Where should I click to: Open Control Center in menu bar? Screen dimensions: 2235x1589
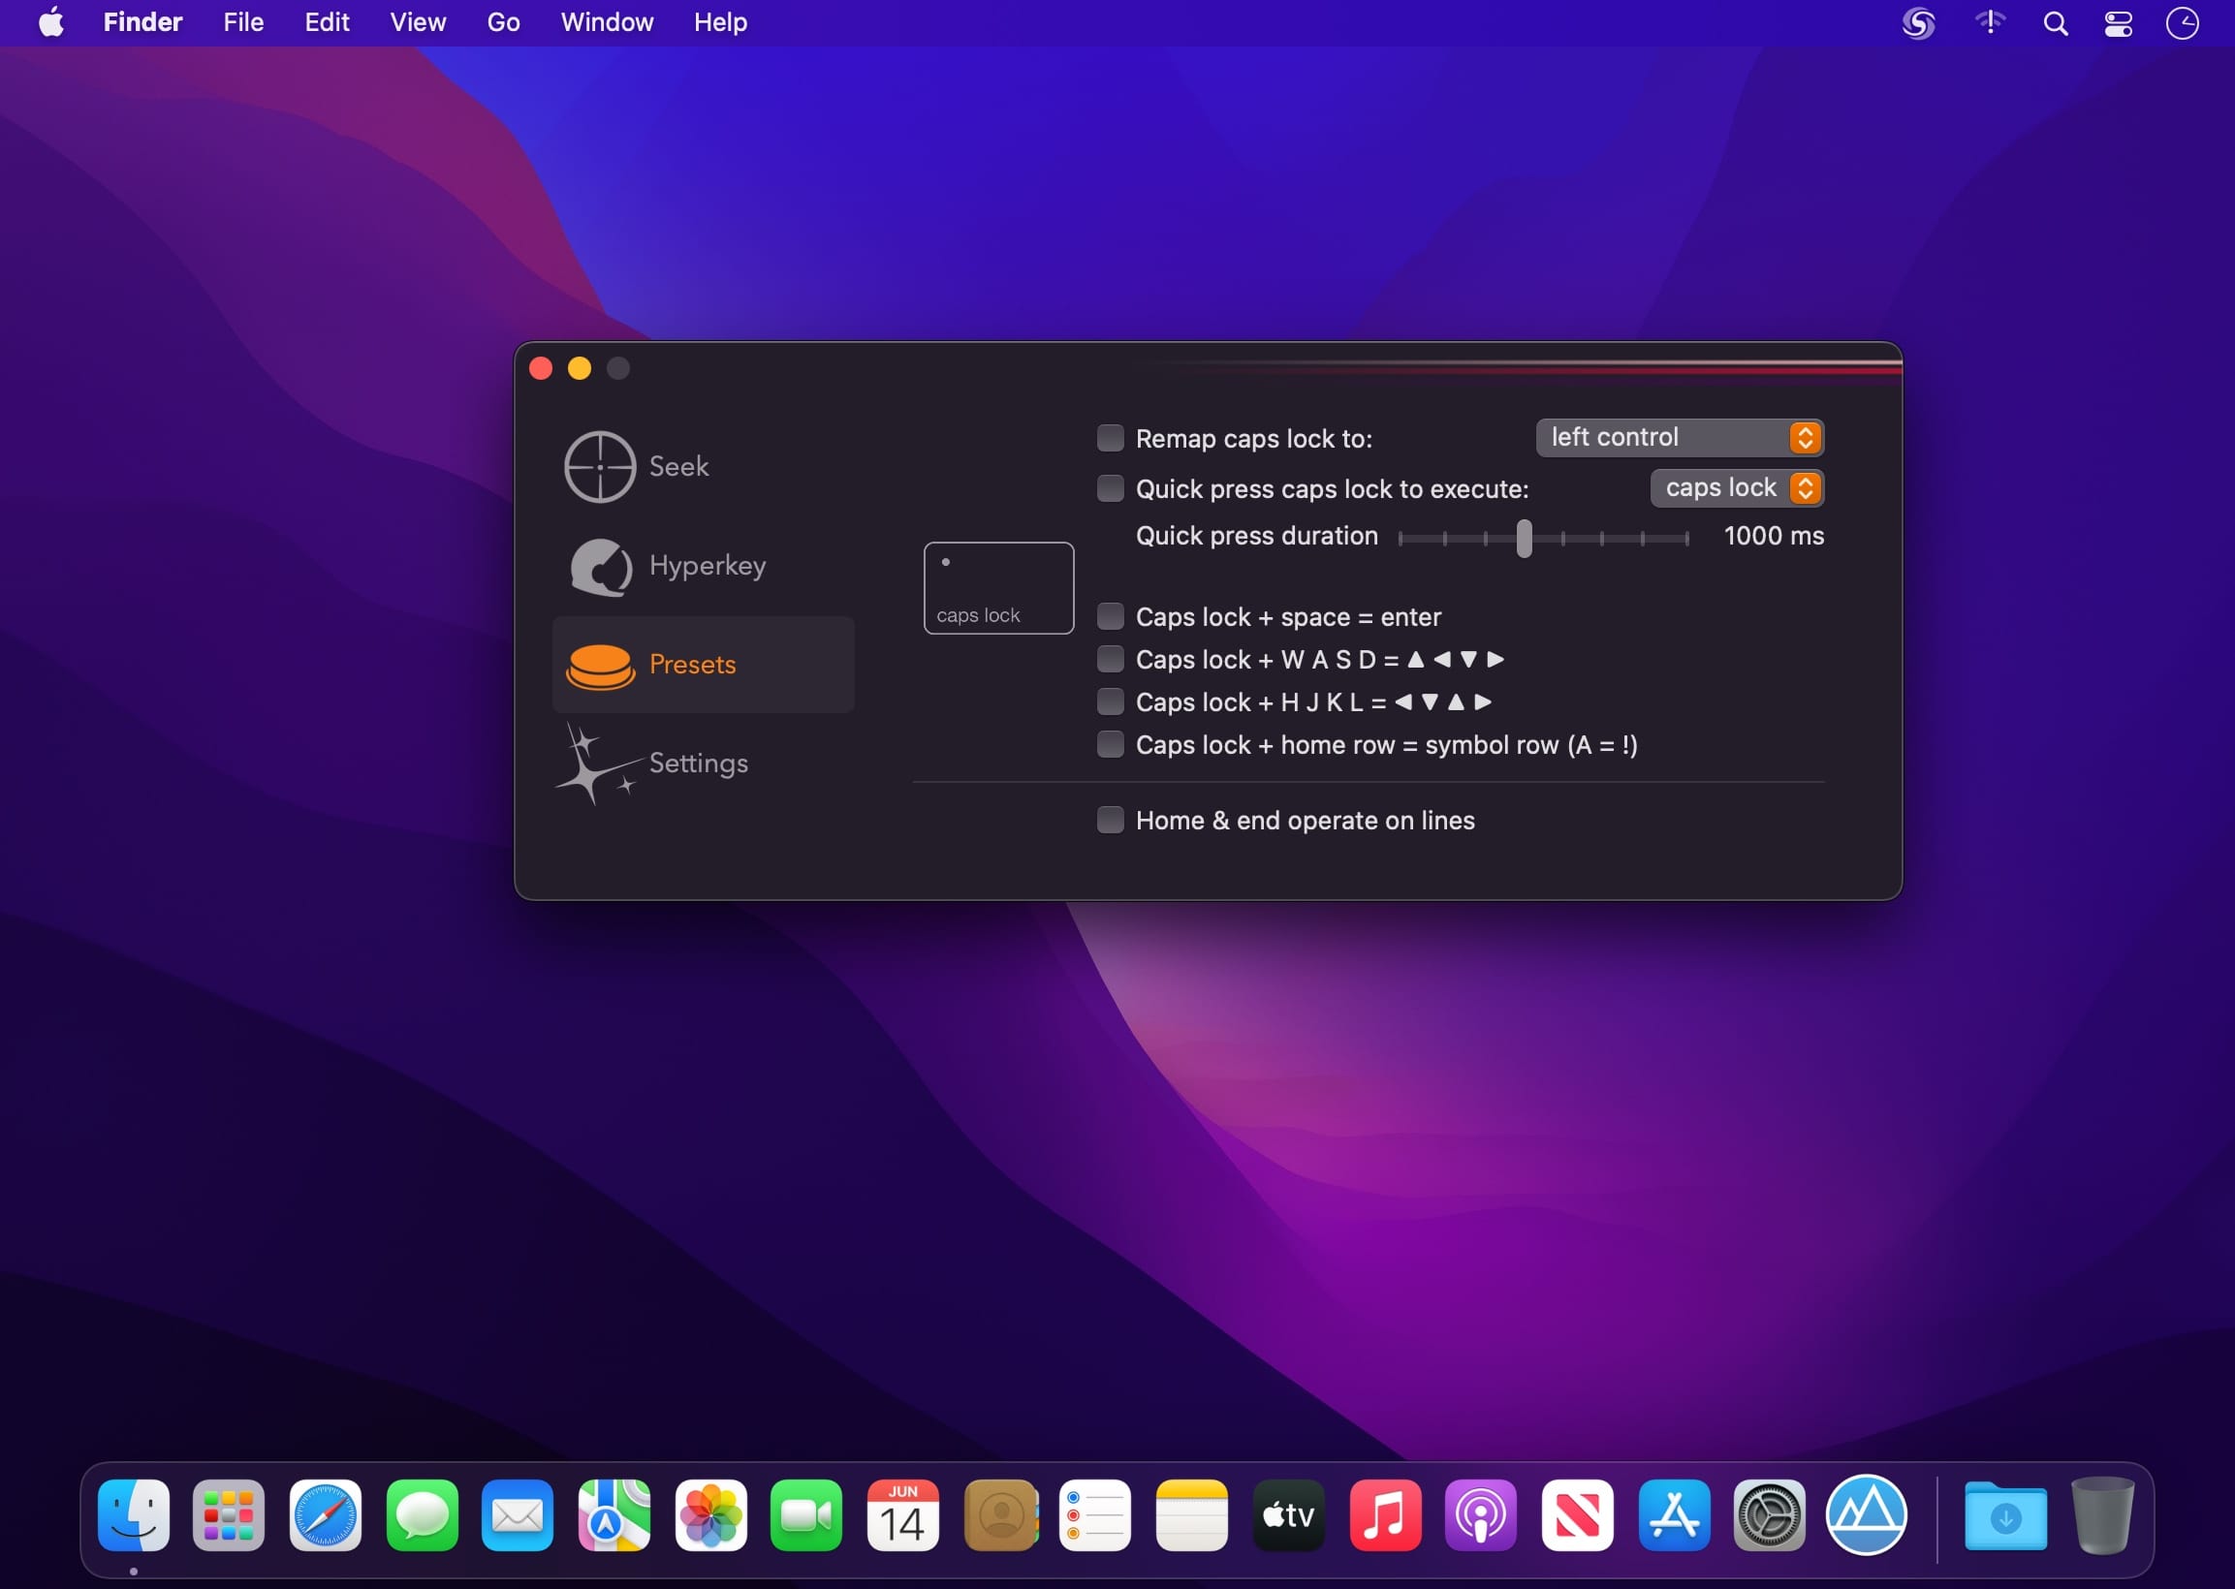pyautogui.click(x=2118, y=22)
